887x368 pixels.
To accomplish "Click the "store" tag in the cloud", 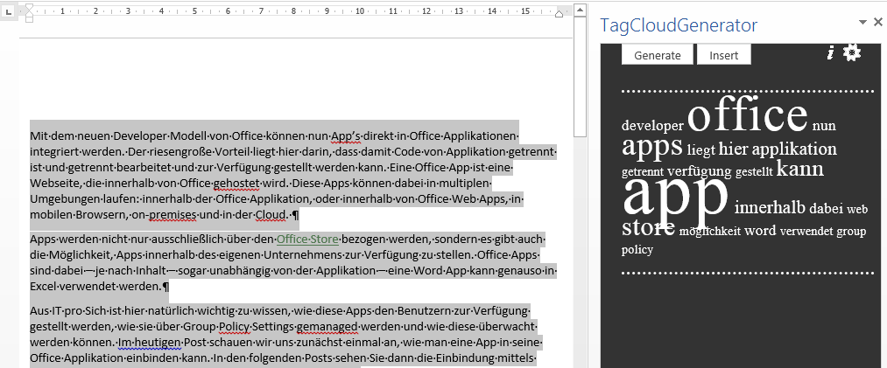I will 648,229.
